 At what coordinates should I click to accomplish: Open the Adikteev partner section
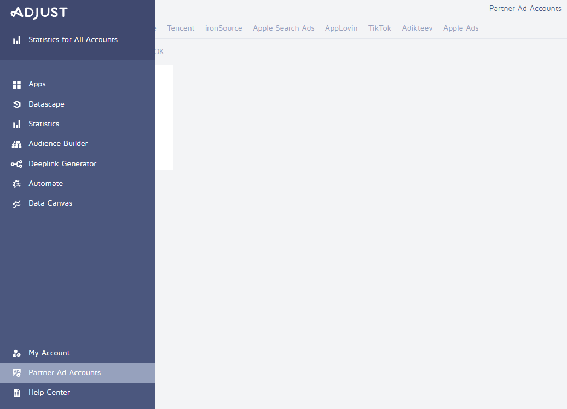(x=417, y=28)
